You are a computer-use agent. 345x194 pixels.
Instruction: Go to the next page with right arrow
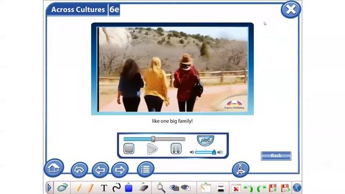pyautogui.click(x=120, y=170)
